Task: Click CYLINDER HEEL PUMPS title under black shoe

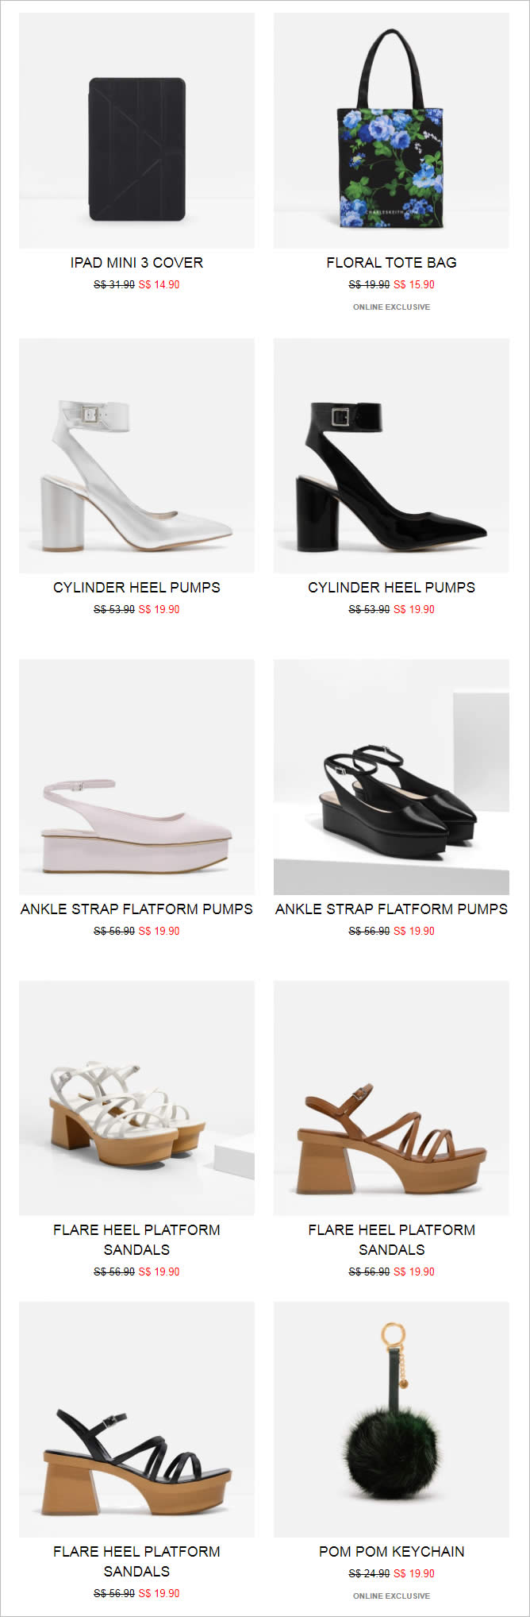Action: (391, 588)
